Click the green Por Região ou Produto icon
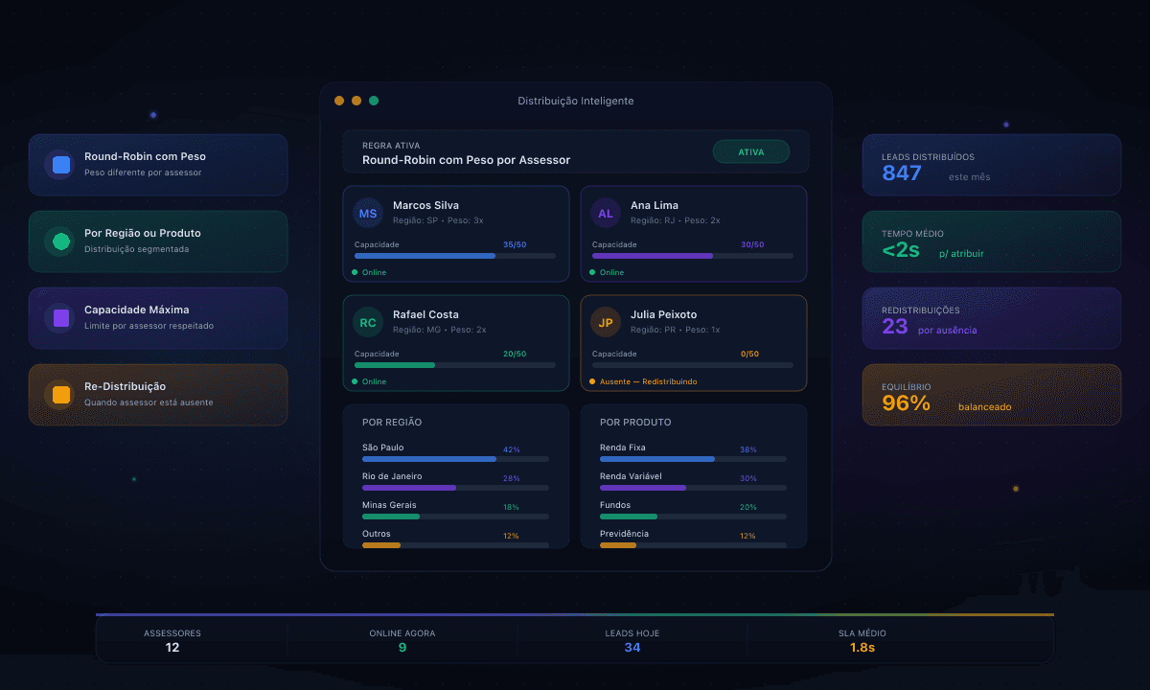 (61, 241)
